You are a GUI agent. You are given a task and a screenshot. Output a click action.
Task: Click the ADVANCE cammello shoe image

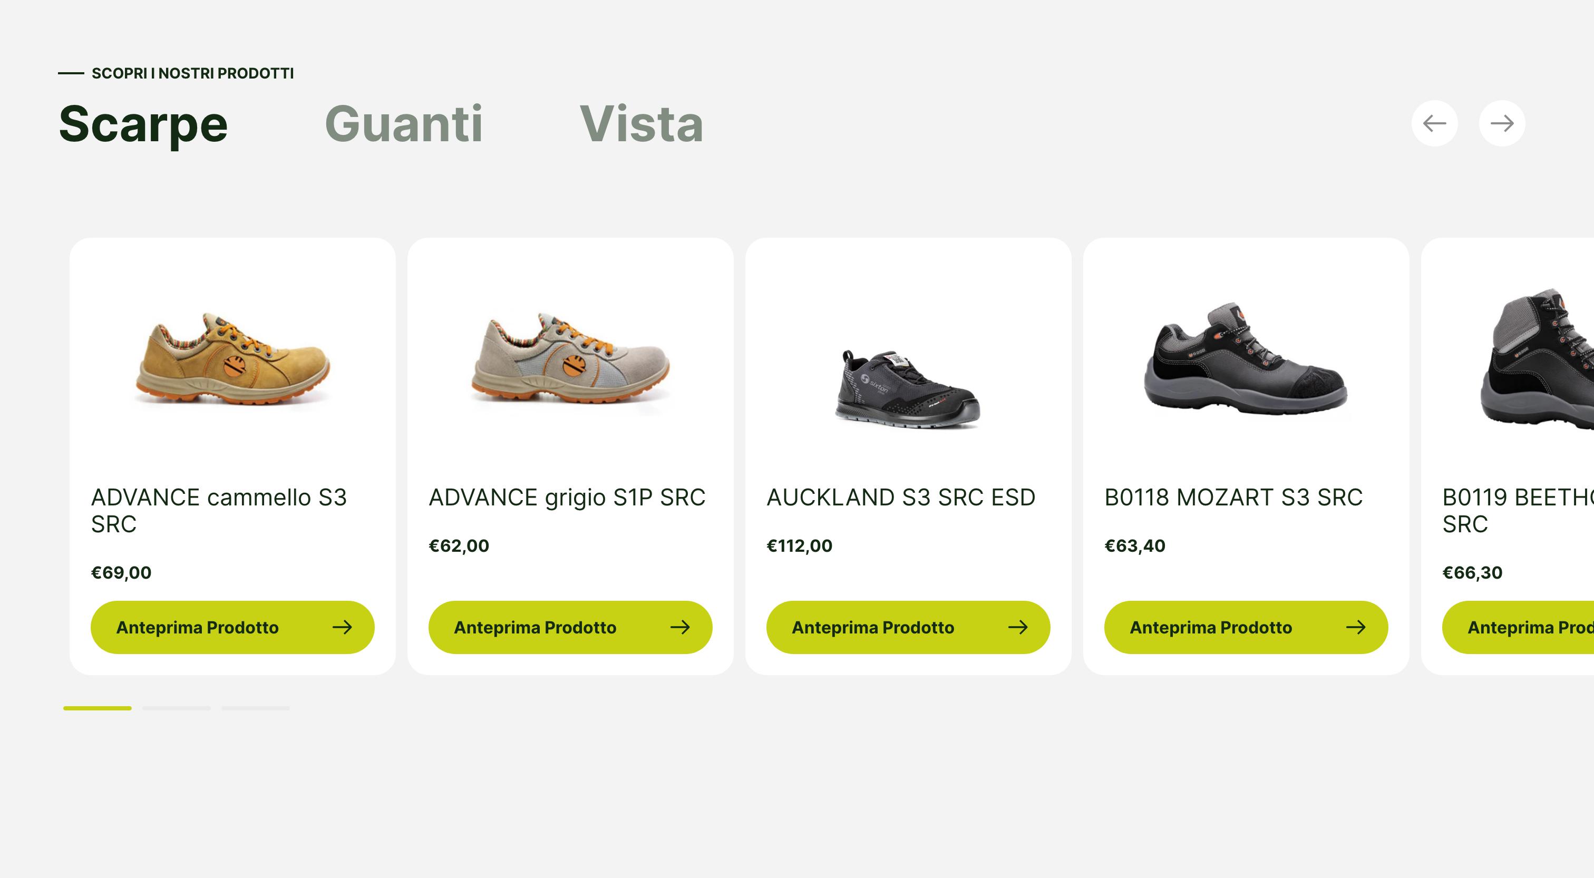[x=232, y=359]
